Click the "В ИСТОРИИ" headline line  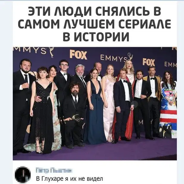[x=96, y=36]
